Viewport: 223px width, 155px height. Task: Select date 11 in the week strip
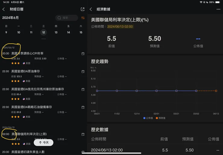click(x=31, y=33)
